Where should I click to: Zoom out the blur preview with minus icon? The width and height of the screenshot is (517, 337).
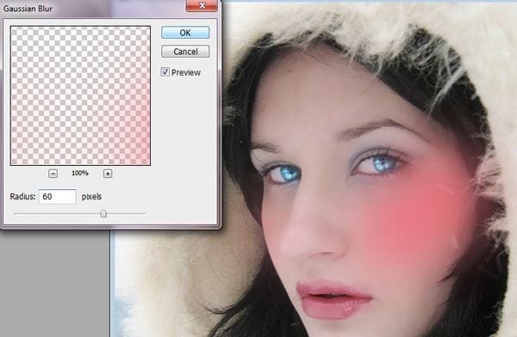coord(53,173)
